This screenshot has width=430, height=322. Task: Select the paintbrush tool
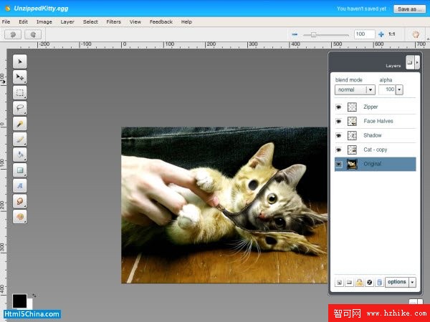pyautogui.click(x=20, y=139)
